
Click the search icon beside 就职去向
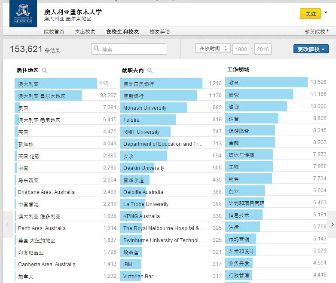[150, 71]
